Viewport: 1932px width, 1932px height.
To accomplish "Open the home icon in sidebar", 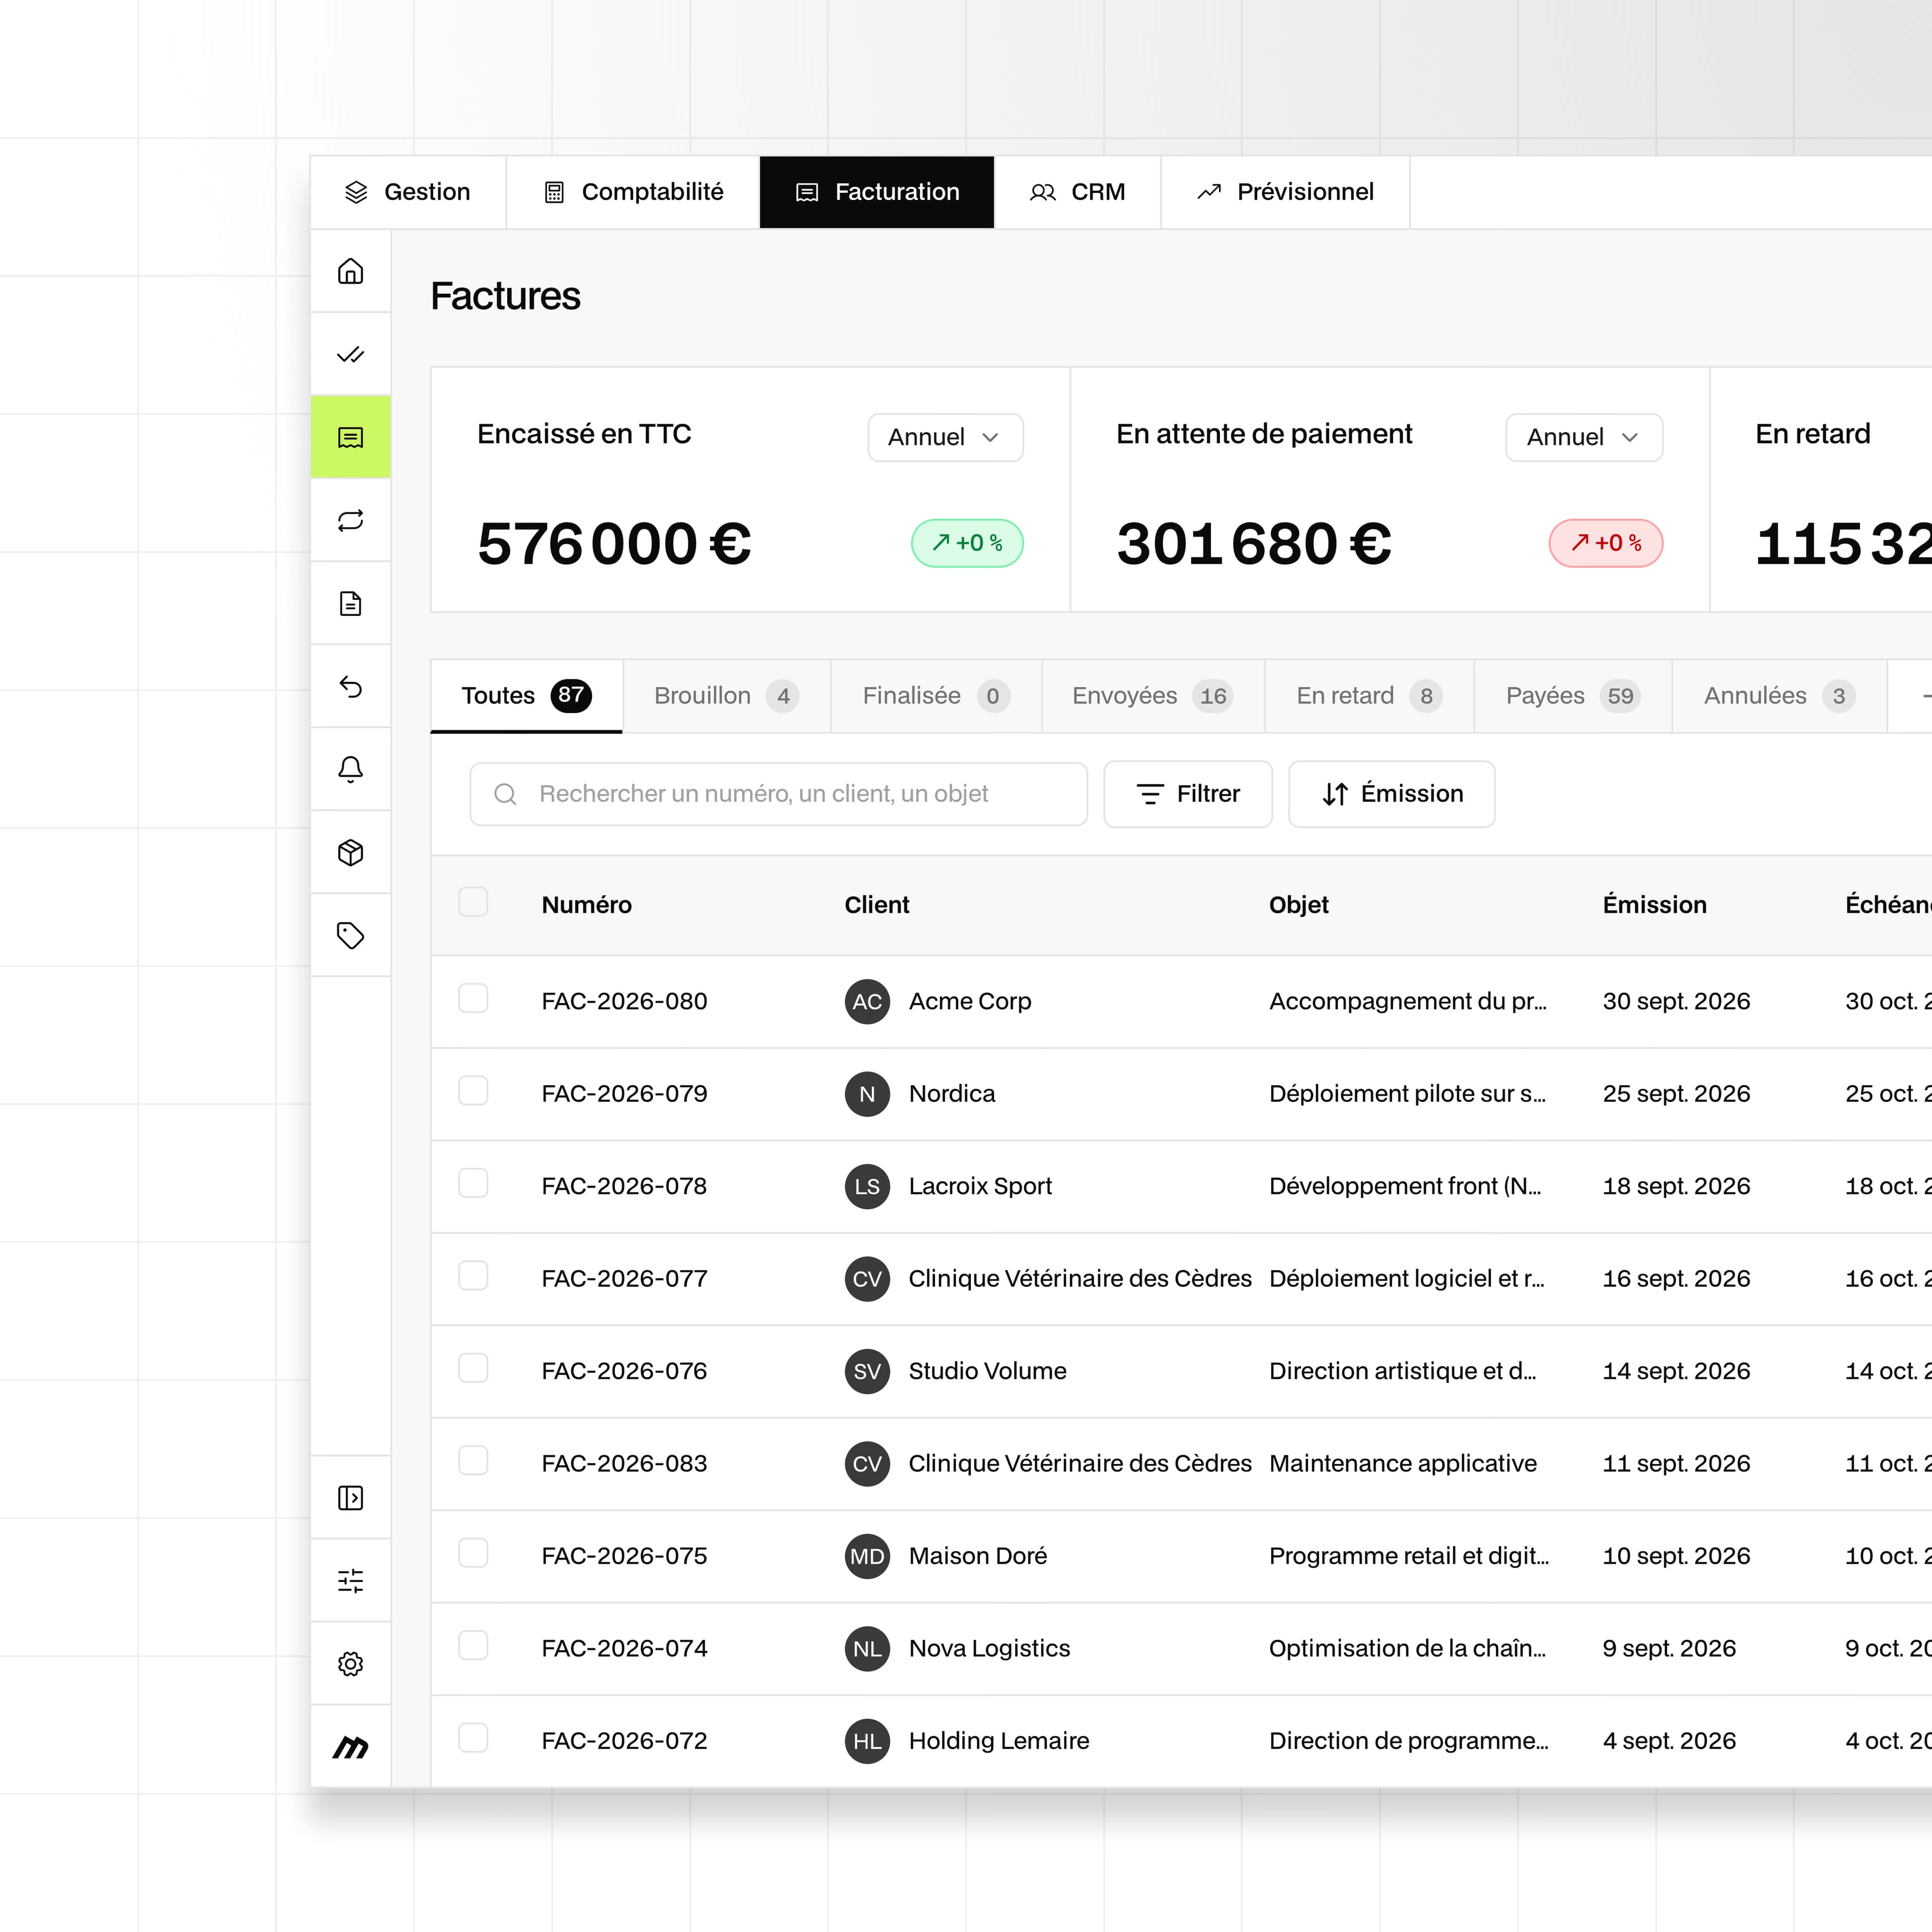I will [x=350, y=271].
